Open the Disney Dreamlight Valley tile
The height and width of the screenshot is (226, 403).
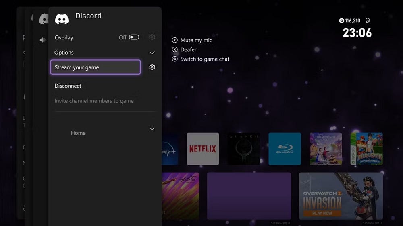[326, 149]
